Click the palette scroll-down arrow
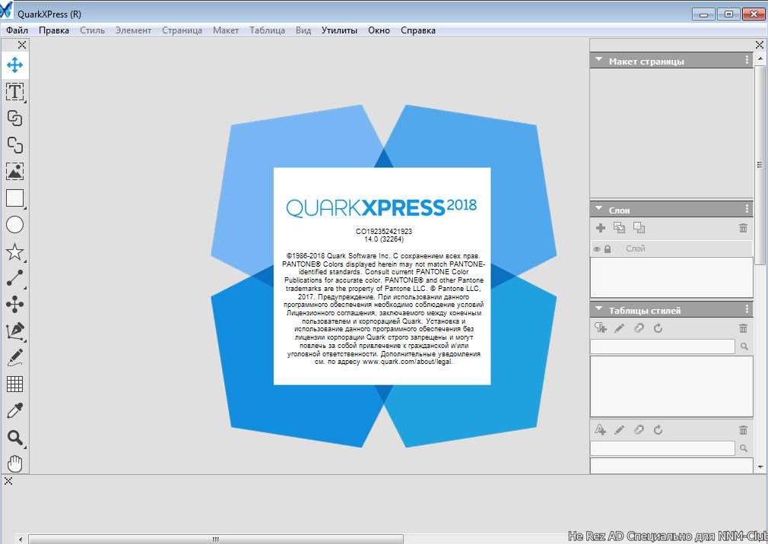 (x=760, y=467)
